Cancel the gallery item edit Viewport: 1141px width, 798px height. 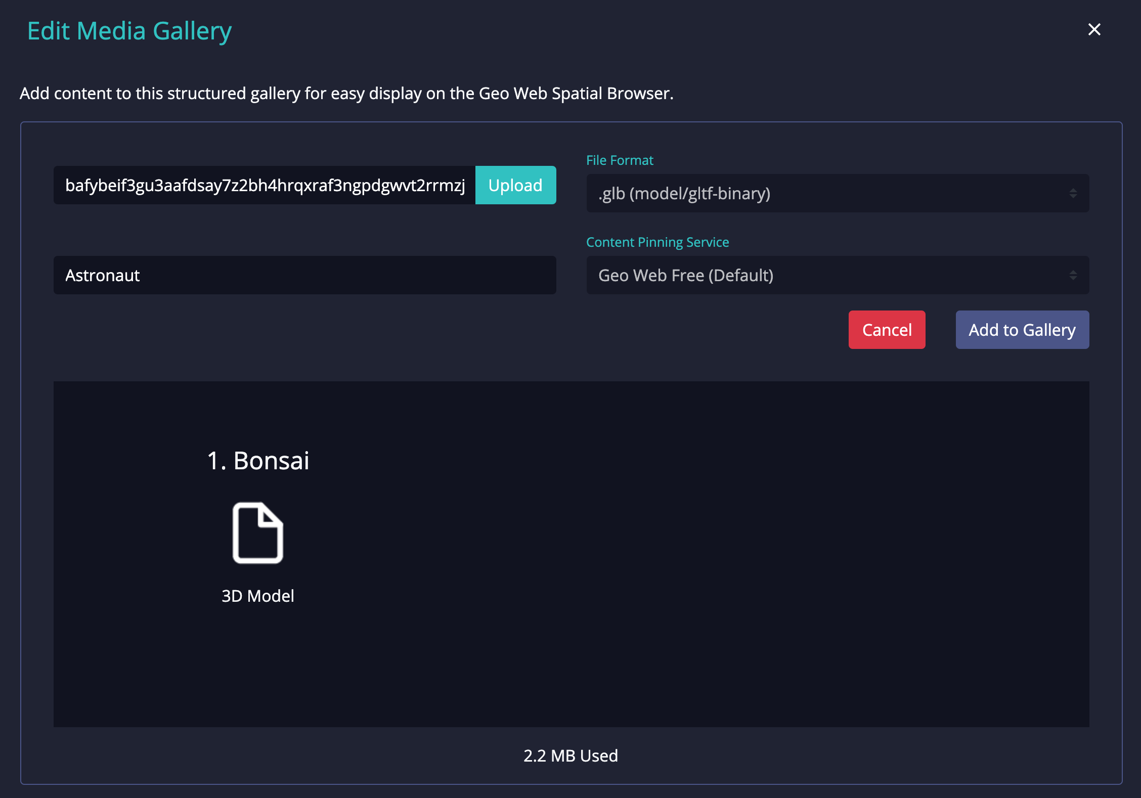tap(887, 330)
